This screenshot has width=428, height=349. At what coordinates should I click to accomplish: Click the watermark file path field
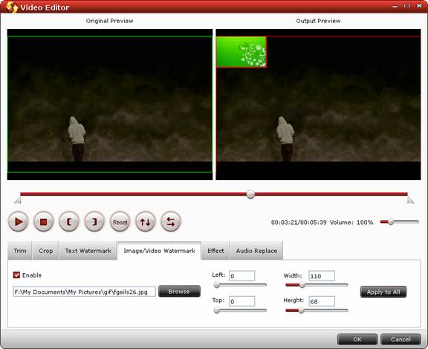tap(85, 292)
